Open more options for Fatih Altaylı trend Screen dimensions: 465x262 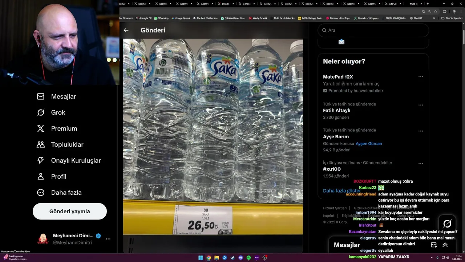[x=421, y=105]
